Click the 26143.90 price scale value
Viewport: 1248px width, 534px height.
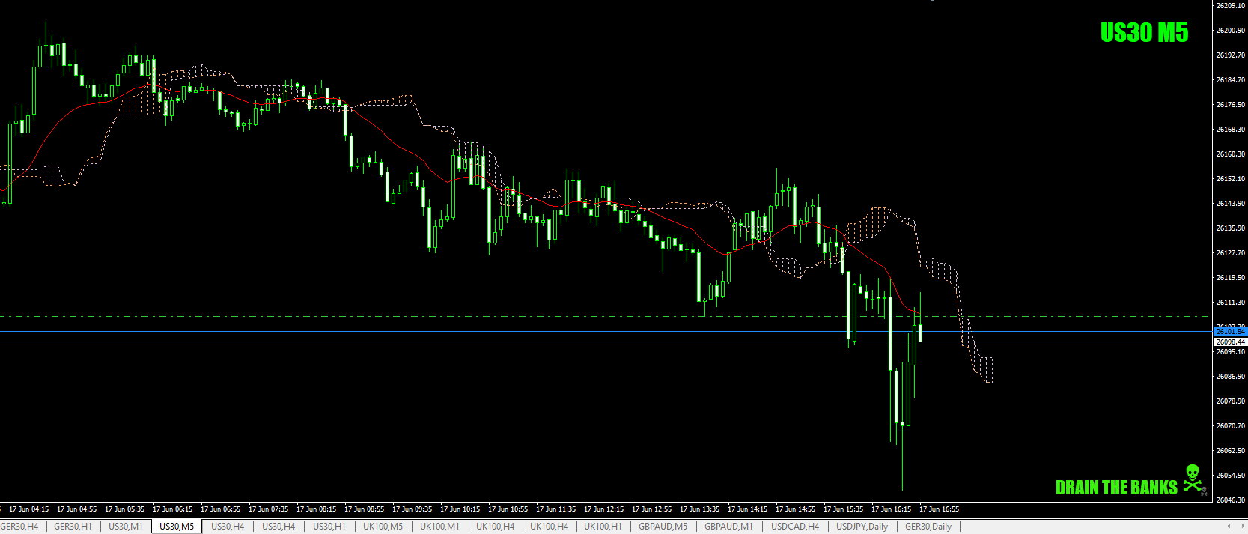click(1231, 204)
